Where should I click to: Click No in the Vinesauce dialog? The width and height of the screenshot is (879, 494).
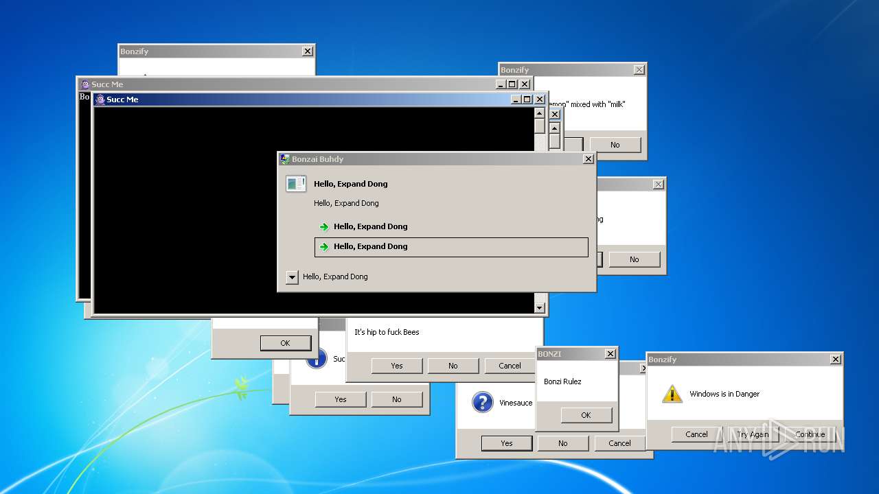pos(563,443)
